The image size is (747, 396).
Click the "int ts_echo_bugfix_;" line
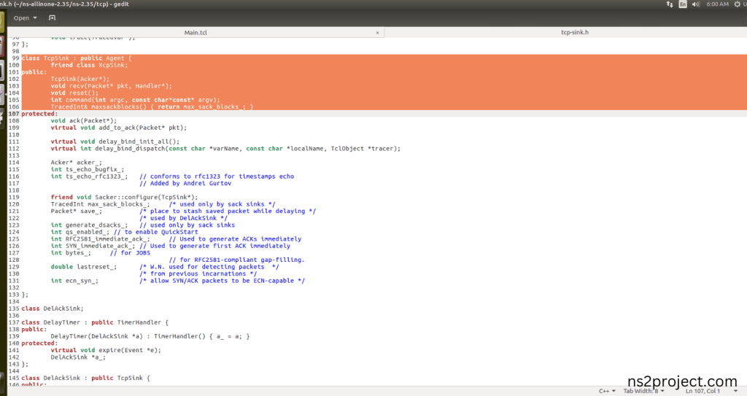(x=88, y=169)
